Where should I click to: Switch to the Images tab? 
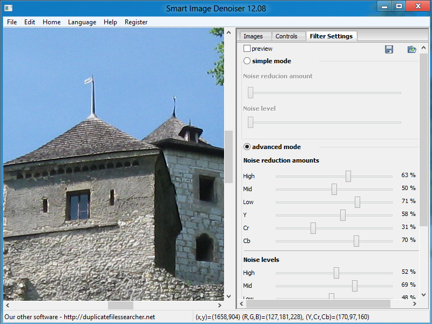(253, 36)
